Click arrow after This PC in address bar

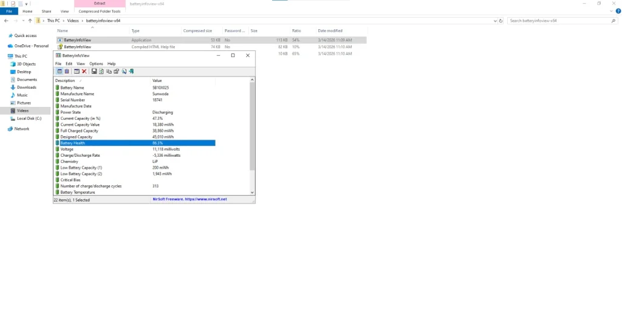point(63,21)
